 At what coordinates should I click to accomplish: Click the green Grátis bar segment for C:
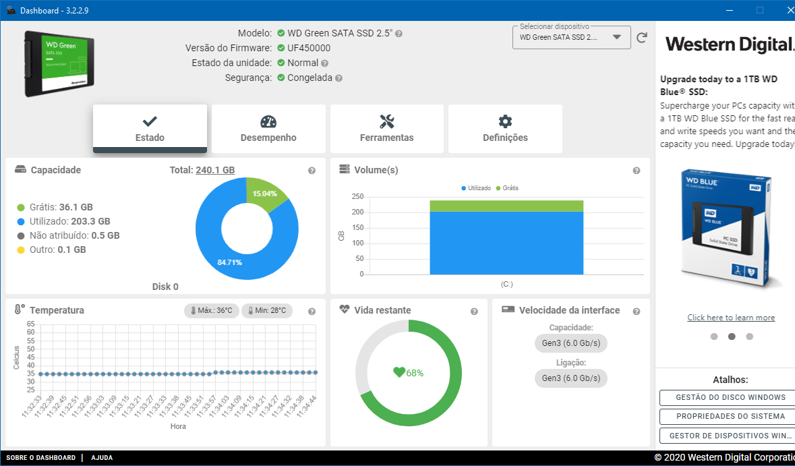click(506, 206)
